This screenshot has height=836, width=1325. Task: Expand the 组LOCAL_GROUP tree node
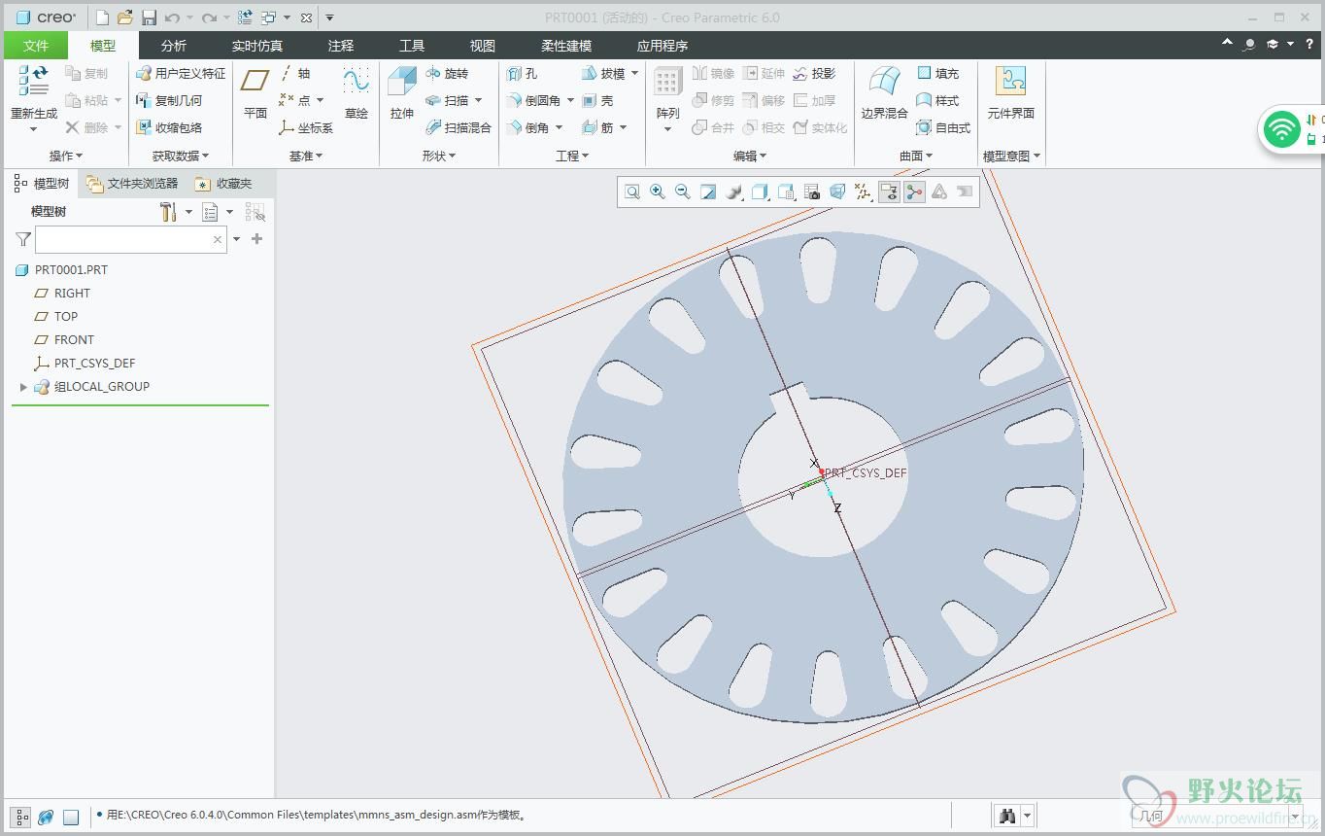click(23, 387)
